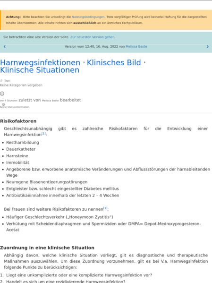Image resolution: width=212 pixels, height=283 pixels.
Task: Click the 'Restharnbildung' list item
Action: pos(23,142)
